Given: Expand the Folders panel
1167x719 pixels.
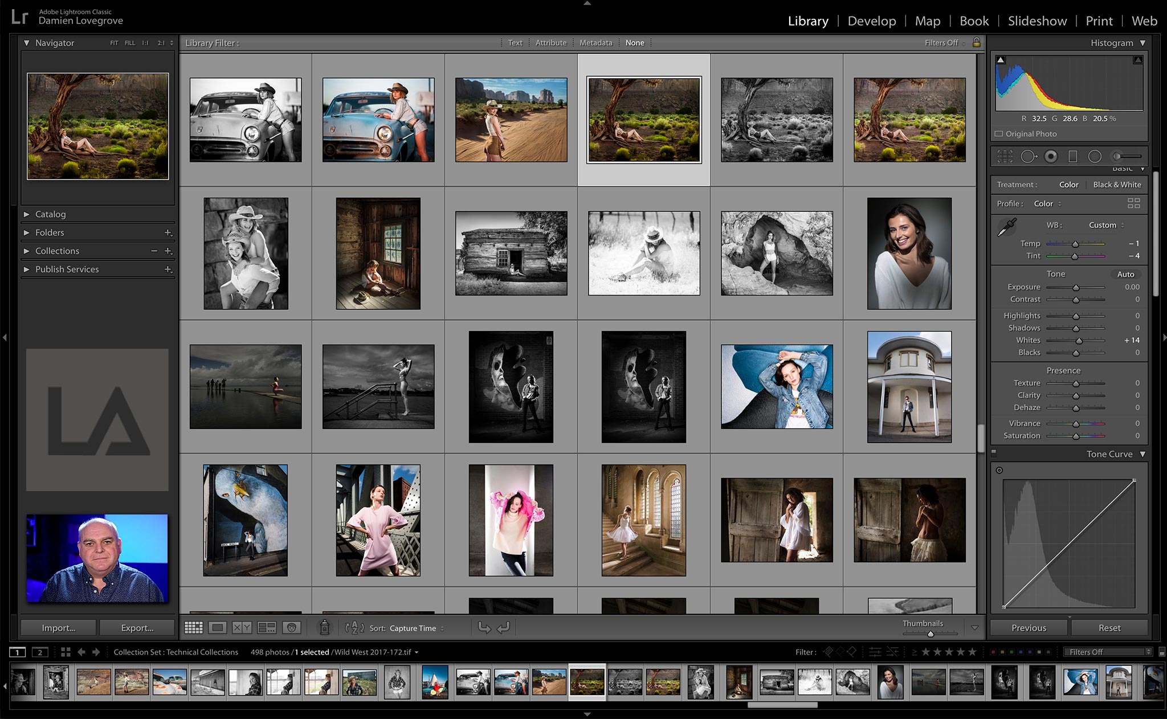Looking at the screenshot, I should [x=27, y=232].
